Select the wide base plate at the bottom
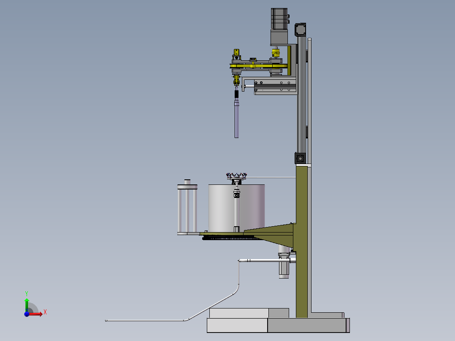Viewport: 455px width, 341px height. [x=278, y=325]
